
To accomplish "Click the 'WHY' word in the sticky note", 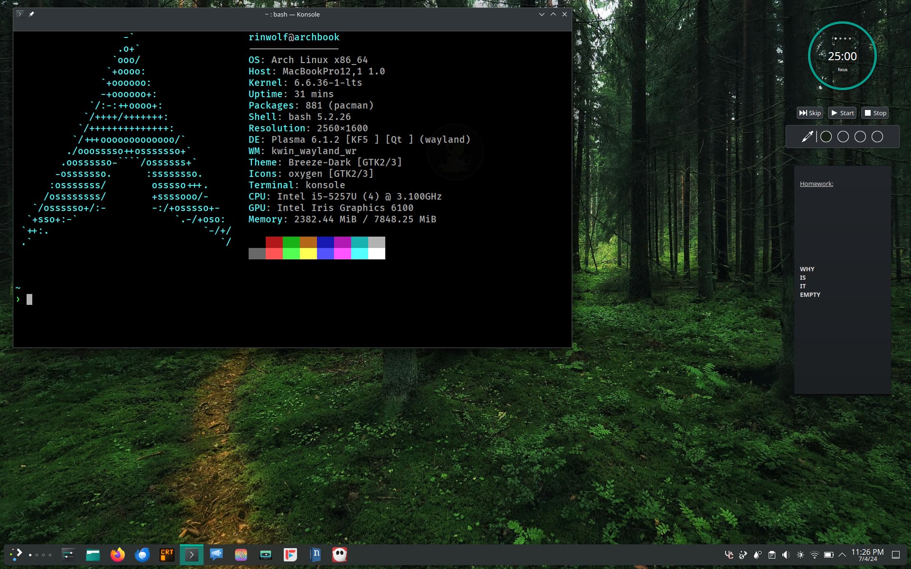I will click(807, 269).
